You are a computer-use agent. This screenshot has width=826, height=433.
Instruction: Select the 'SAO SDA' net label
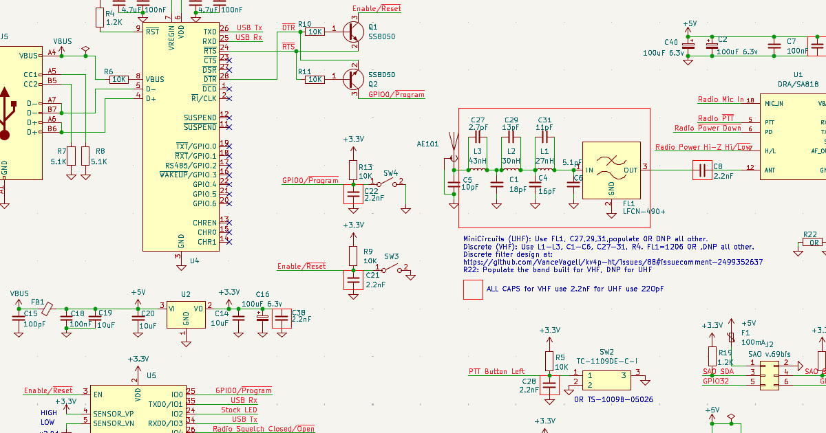[718, 371]
